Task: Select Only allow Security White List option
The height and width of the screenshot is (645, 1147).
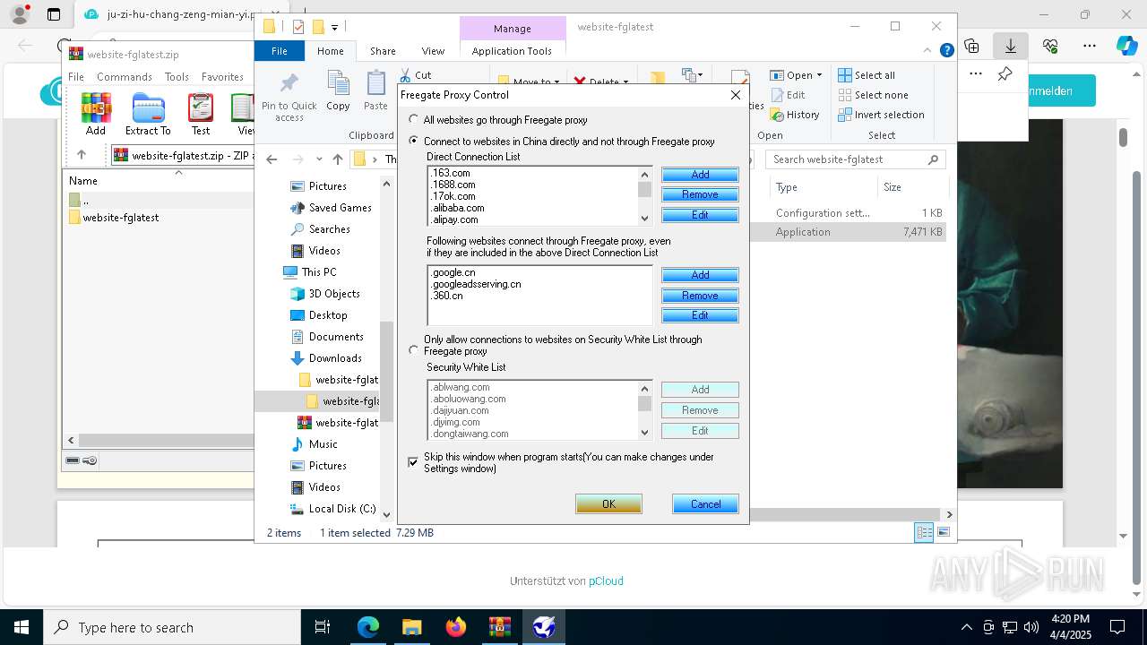Action: click(413, 350)
